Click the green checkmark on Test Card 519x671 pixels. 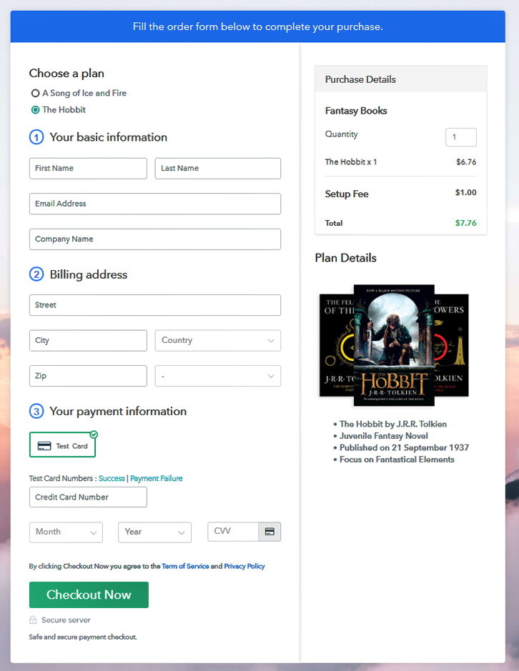[94, 434]
